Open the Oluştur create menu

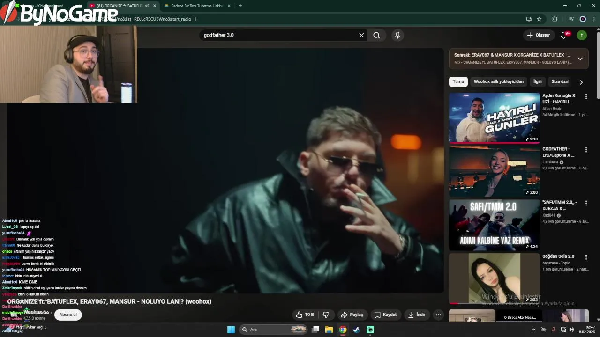point(538,35)
